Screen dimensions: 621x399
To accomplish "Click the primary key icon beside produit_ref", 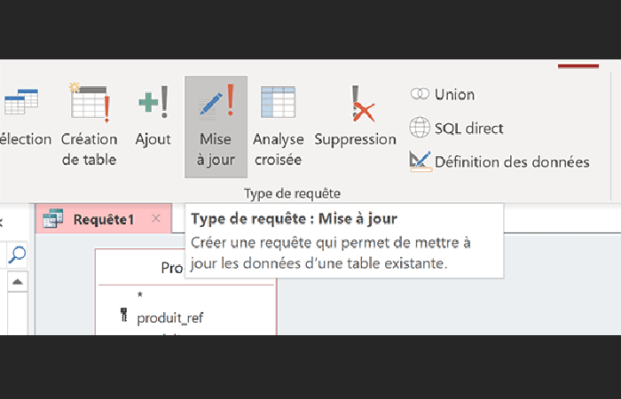I will [124, 317].
